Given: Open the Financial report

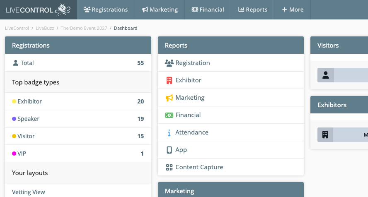Looking at the screenshot, I should point(231,115).
